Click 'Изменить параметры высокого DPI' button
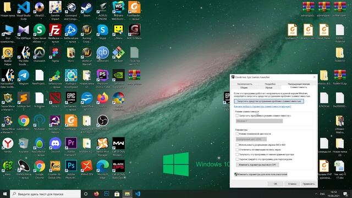The height and width of the screenshot is (198, 352). point(257,165)
